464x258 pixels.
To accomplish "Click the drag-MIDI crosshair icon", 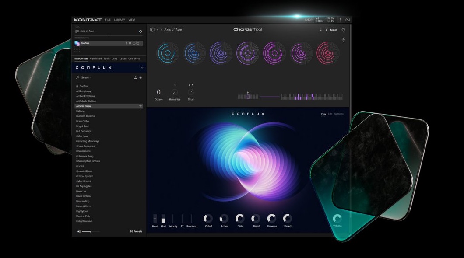I will click(343, 40).
